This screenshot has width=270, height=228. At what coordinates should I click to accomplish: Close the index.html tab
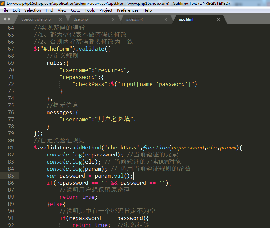click(166, 20)
